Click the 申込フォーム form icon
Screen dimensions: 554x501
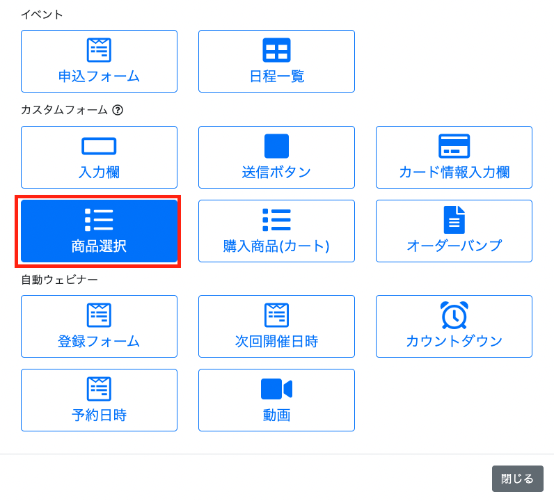click(x=99, y=50)
